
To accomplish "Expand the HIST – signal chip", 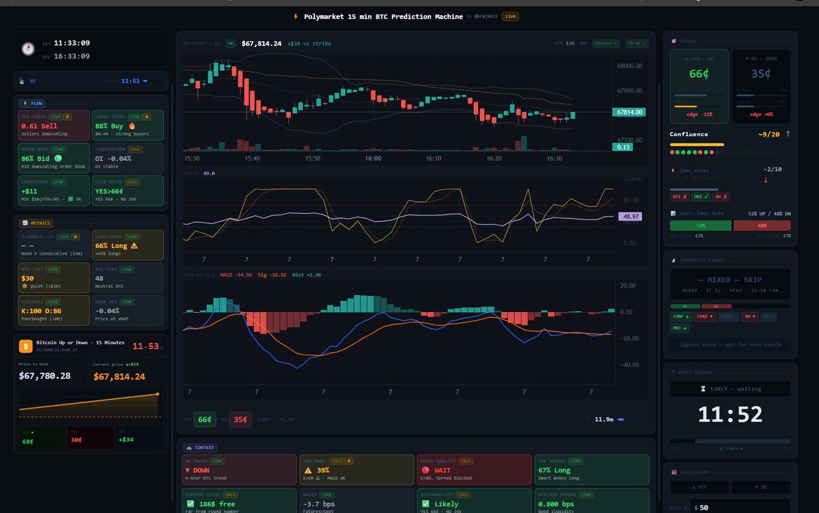I will tap(729, 316).
